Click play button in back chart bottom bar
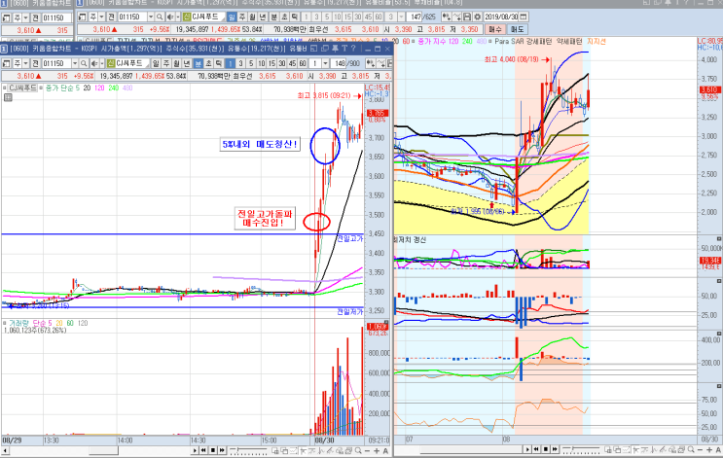The height and width of the screenshot is (458, 723). coord(527,449)
